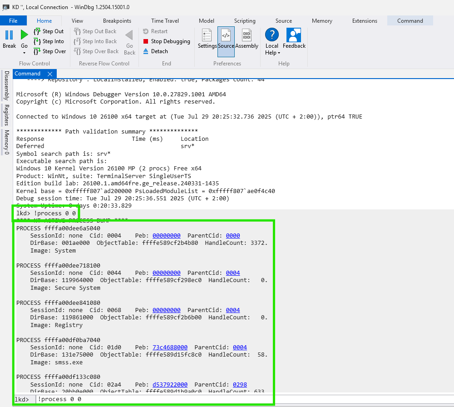Click ParentCid 0004 link for Secure System
The image size is (454, 407).
[x=233, y=273]
